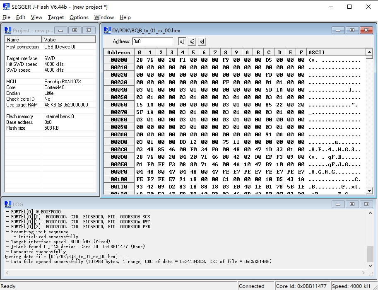
Task: Select the Endian Little row
Action: pos(50,93)
